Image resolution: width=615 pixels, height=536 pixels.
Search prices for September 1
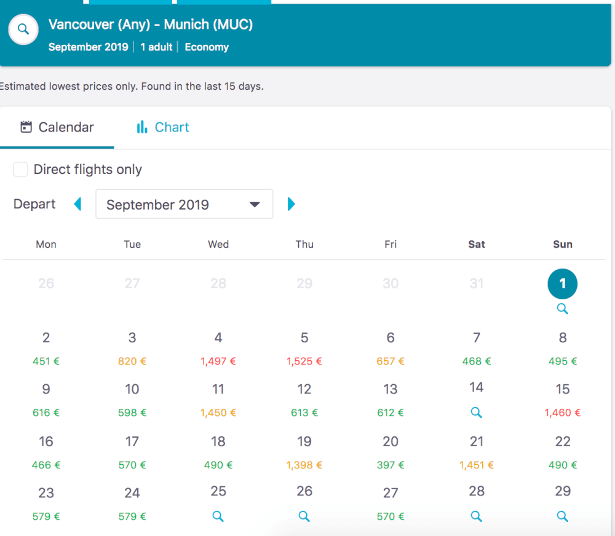[562, 309]
